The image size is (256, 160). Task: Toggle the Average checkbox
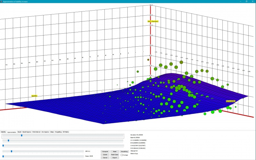[121, 155]
